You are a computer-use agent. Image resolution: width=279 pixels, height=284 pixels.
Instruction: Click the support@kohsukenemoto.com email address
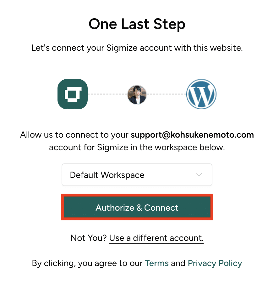point(192,135)
